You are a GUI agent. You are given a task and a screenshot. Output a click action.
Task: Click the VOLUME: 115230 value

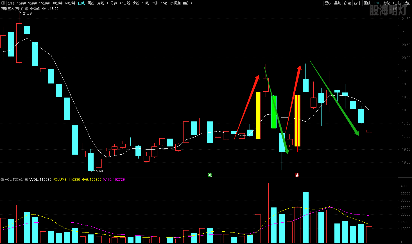(x=66, y=179)
